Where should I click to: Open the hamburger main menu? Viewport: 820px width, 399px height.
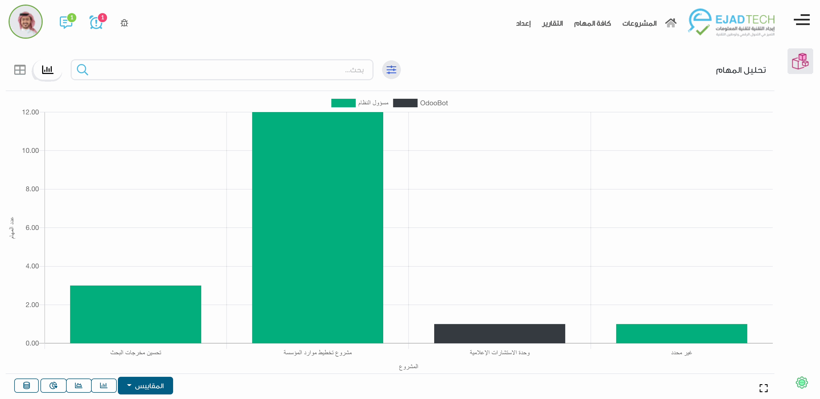pyautogui.click(x=801, y=20)
